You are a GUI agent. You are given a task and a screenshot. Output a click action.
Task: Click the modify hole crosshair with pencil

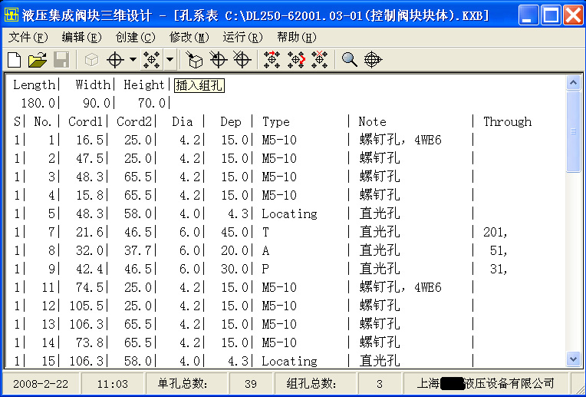pos(219,60)
